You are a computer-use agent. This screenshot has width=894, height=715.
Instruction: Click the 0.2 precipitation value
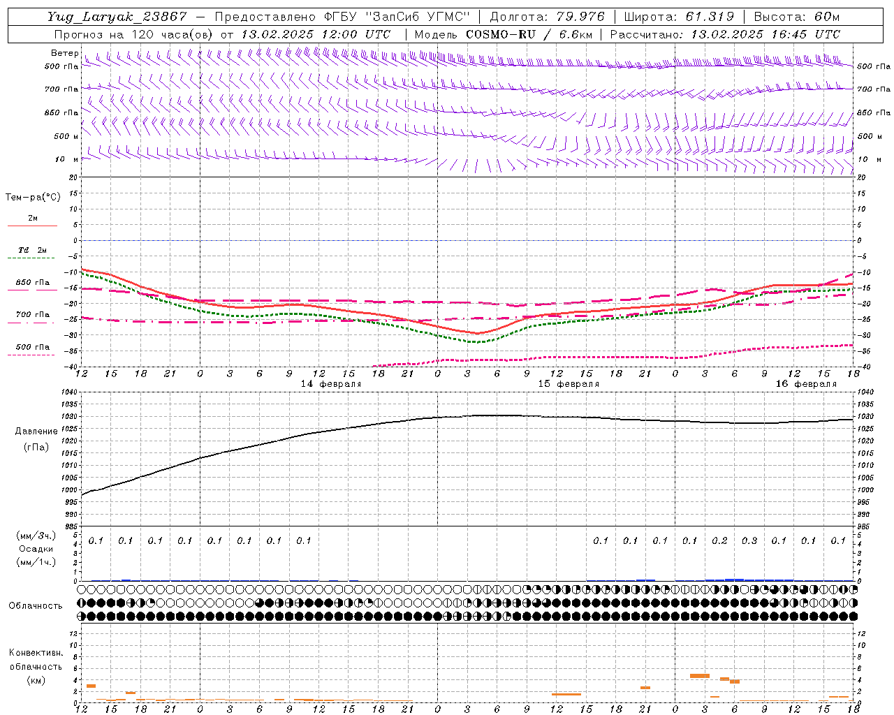[x=719, y=540]
